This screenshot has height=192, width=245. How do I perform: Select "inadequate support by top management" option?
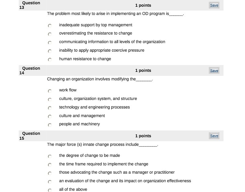(50, 26)
